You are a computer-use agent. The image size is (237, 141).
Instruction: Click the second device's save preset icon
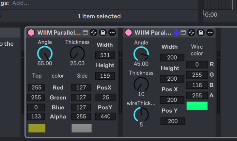[201, 33]
